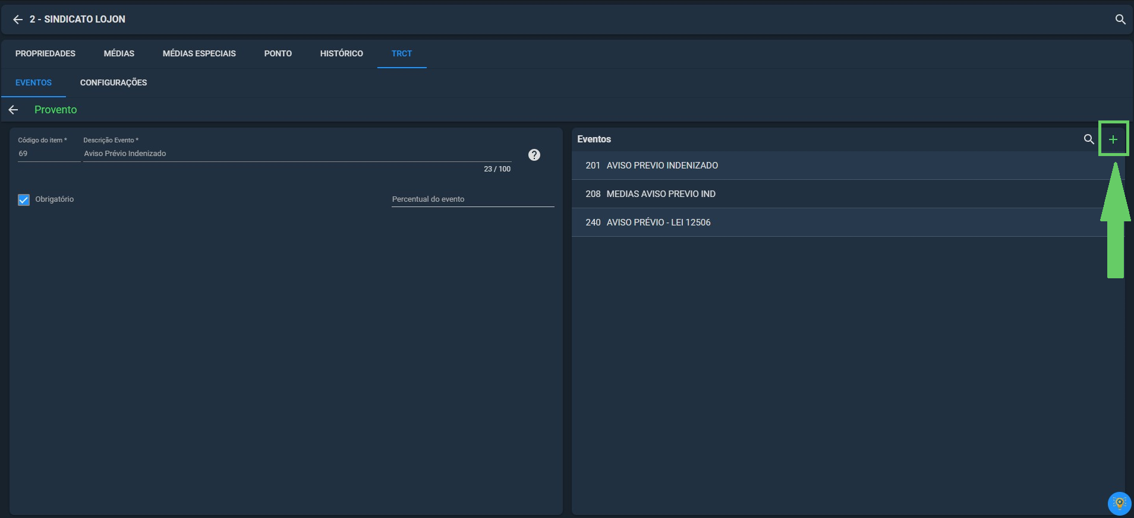Viewport: 1134px width, 518px height.
Task: Click the back arrow next to Provento
Action: 13,110
